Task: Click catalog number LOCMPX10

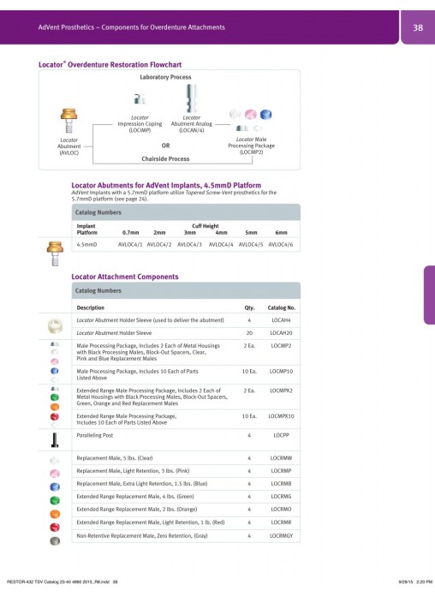Action: pyautogui.click(x=281, y=416)
